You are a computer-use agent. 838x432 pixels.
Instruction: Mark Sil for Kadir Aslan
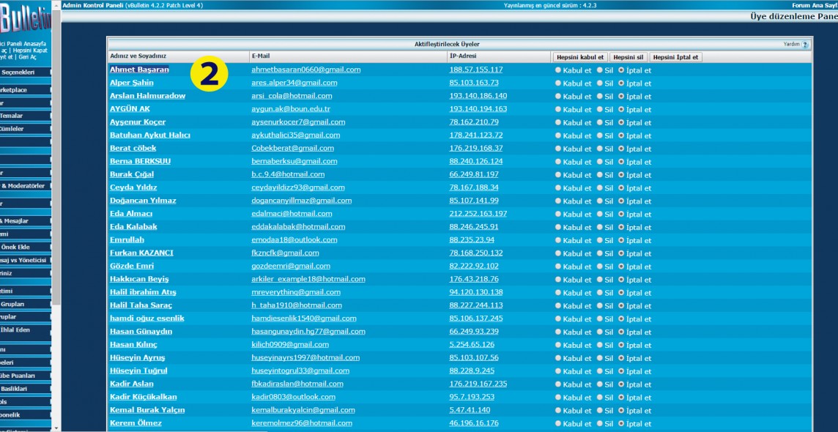click(x=600, y=384)
